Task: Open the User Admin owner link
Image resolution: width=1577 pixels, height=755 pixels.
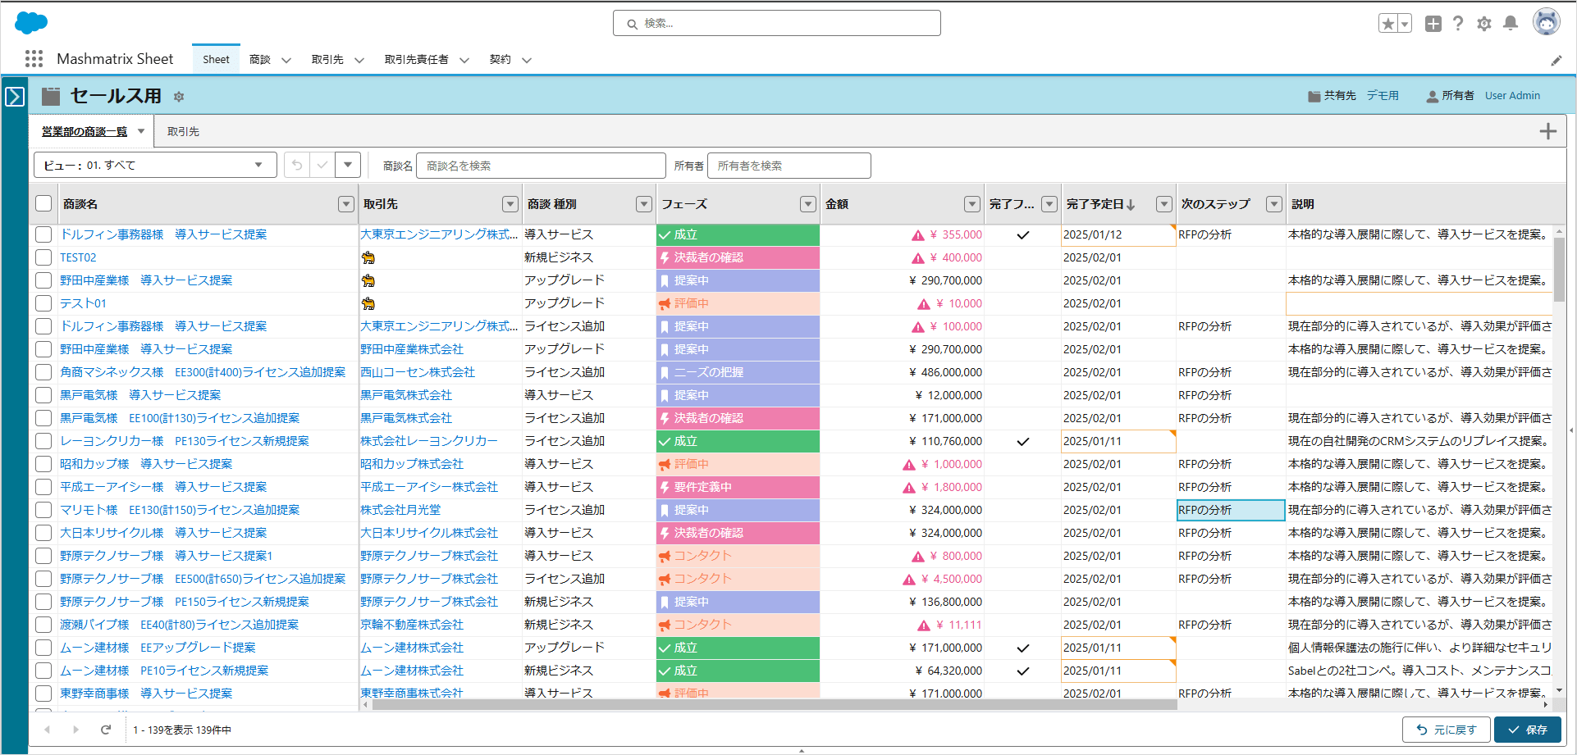Action: 1512,96
